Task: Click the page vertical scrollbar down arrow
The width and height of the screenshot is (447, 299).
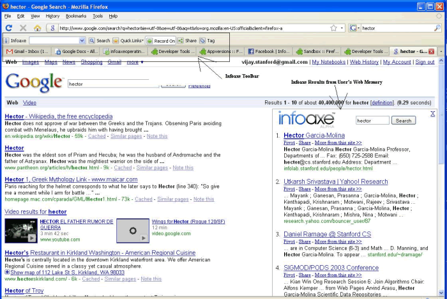Action: click(441, 293)
